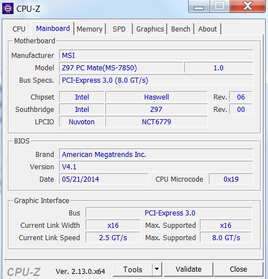268x279 pixels.
Task: Click the CPU Microcode value 0x19
Action: [231, 179]
